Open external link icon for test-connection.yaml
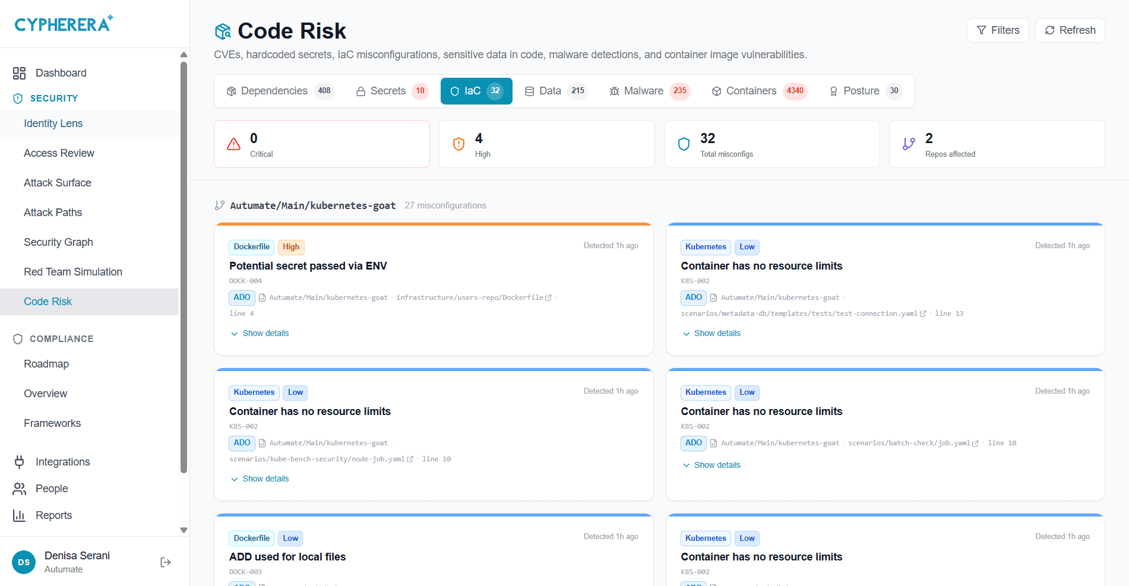1129x586 pixels. pos(923,314)
